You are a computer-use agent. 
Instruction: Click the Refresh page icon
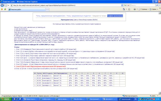point(125,5)
